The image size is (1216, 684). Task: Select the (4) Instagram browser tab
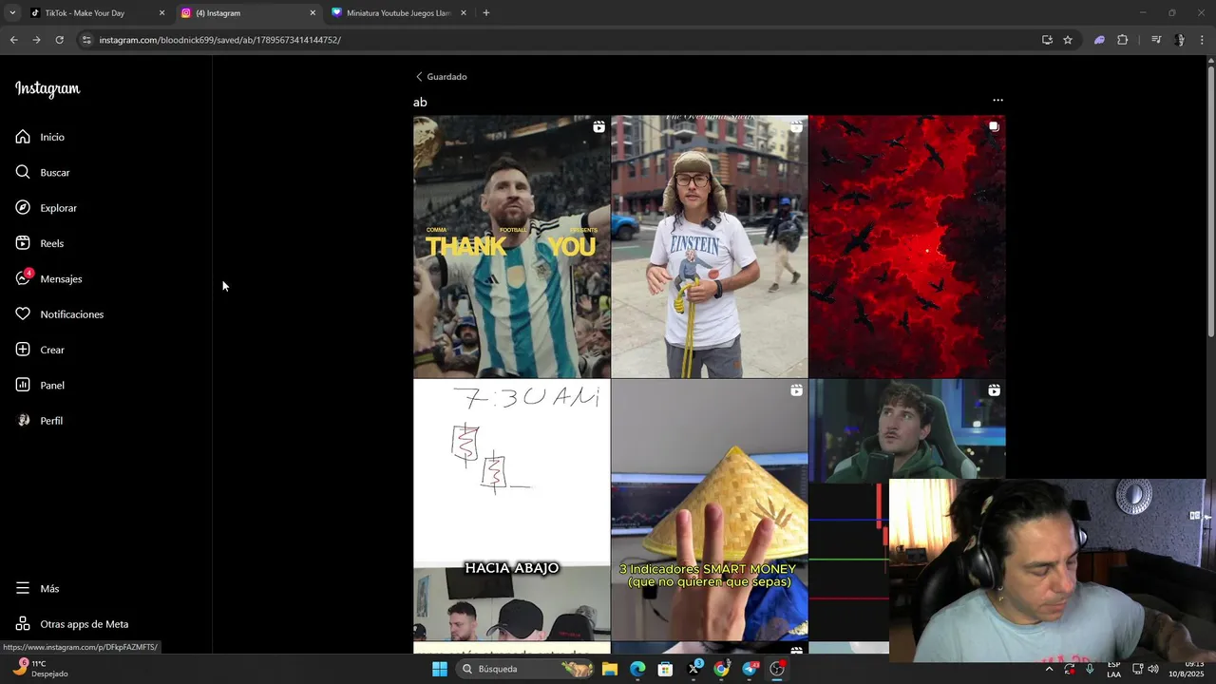247,13
